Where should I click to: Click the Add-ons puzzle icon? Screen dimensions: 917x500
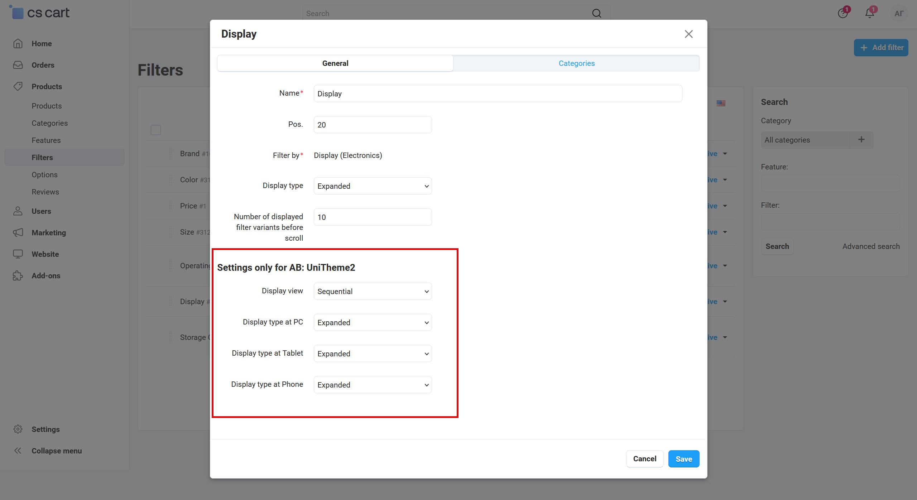18,276
